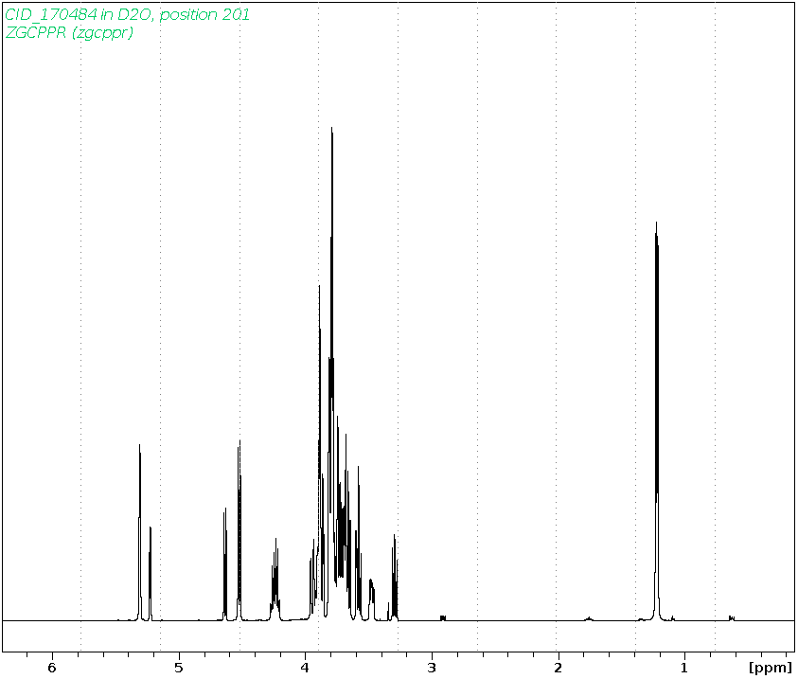The image size is (798, 679).
Task: Click the axis tick label '4'
Action: click(x=305, y=668)
